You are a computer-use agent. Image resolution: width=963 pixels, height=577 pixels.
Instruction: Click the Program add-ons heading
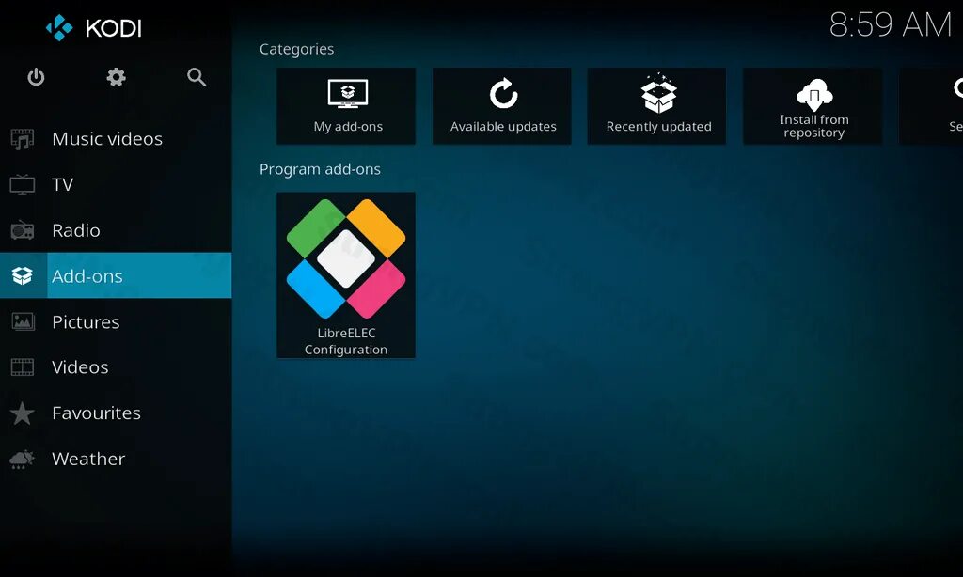[x=320, y=169]
